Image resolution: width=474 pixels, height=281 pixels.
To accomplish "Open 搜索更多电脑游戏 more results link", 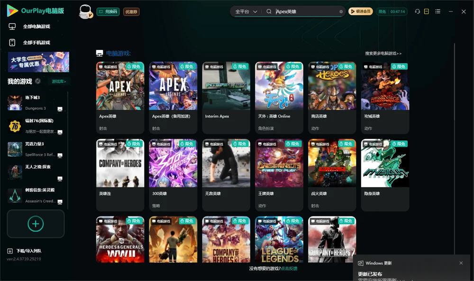I will [x=383, y=53].
